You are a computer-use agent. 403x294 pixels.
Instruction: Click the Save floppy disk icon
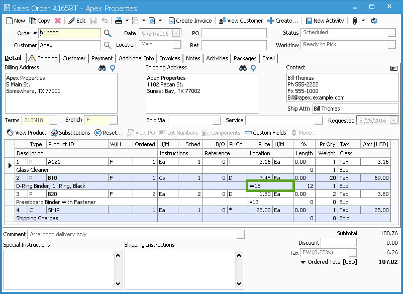93,21
